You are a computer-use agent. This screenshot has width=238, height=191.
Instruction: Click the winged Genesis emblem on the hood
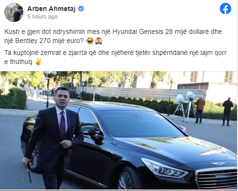(x=218, y=163)
